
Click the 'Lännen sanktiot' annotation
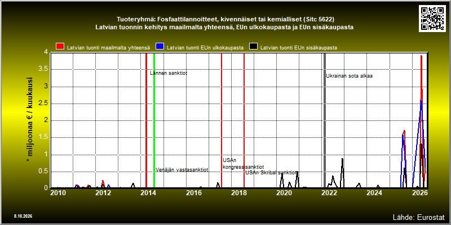(169, 73)
